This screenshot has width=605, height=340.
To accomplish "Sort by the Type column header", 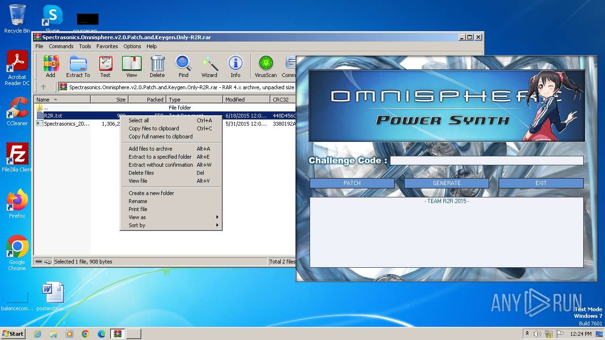I will pyautogui.click(x=194, y=100).
